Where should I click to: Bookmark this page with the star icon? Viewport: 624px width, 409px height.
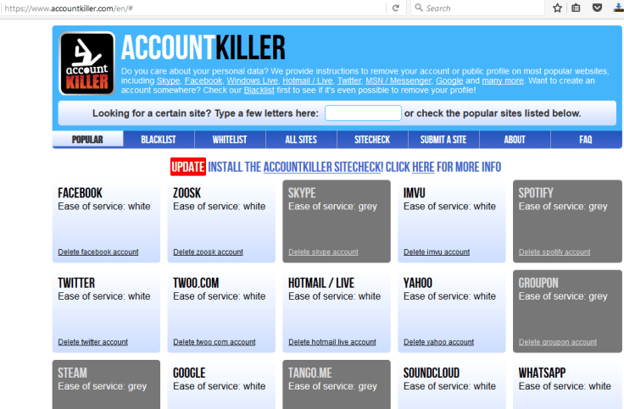(558, 8)
